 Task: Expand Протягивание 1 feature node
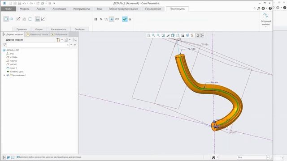(4, 75)
